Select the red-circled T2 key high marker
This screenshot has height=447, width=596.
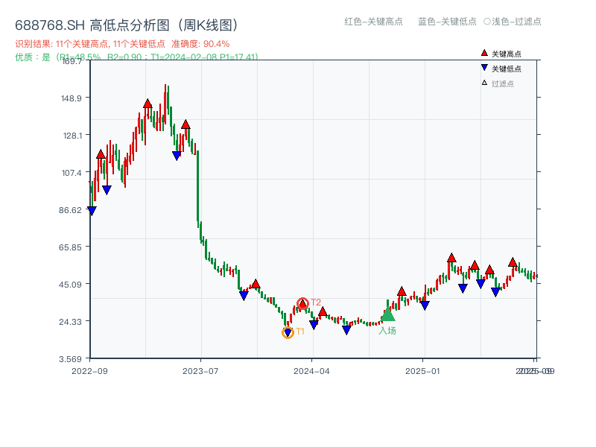302,304
